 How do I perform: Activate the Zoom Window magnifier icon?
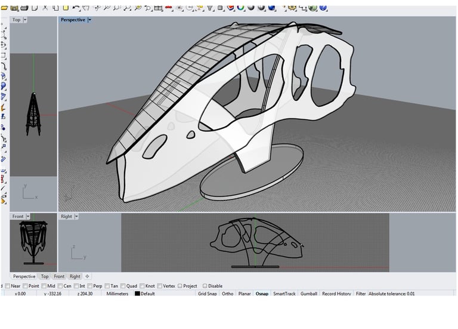[117, 8]
